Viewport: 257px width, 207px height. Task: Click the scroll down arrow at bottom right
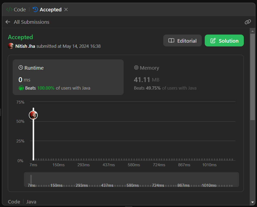click(252, 202)
